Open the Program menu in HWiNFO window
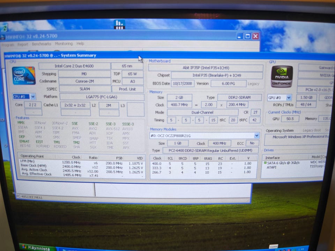Image resolution: width=335 pixels, height=251 pixels. [8, 45]
